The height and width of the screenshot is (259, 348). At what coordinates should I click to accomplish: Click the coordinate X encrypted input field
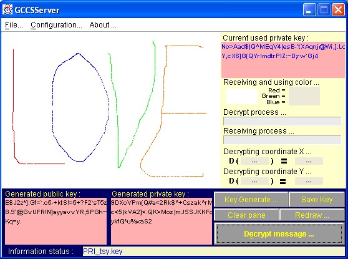point(254,161)
